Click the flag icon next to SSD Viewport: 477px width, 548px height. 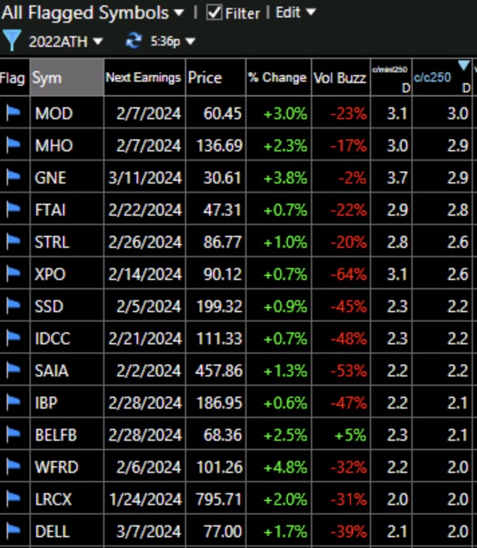point(13,305)
